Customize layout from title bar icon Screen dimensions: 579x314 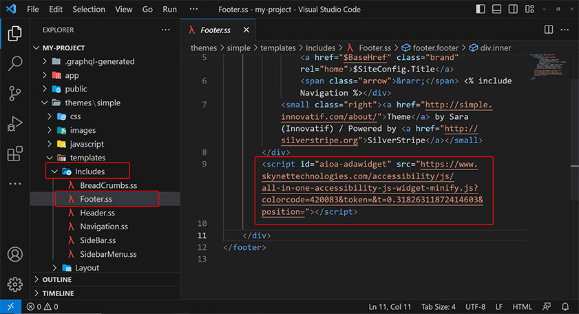click(530, 9)
